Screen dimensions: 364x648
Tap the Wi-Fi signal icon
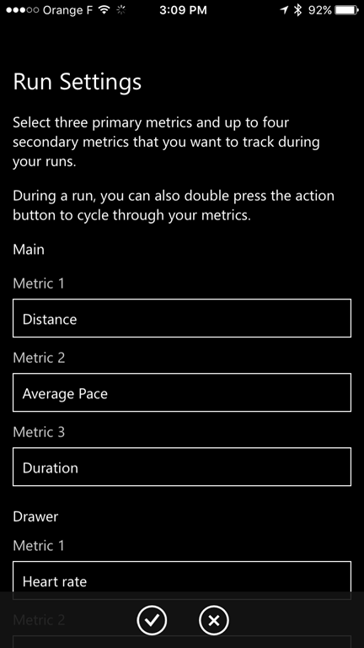coord(104,10)
